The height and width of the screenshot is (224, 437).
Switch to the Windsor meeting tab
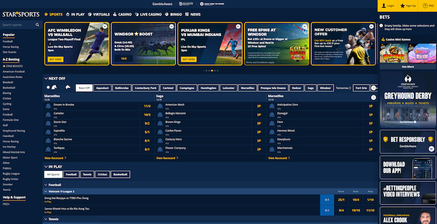pos(325,88)
